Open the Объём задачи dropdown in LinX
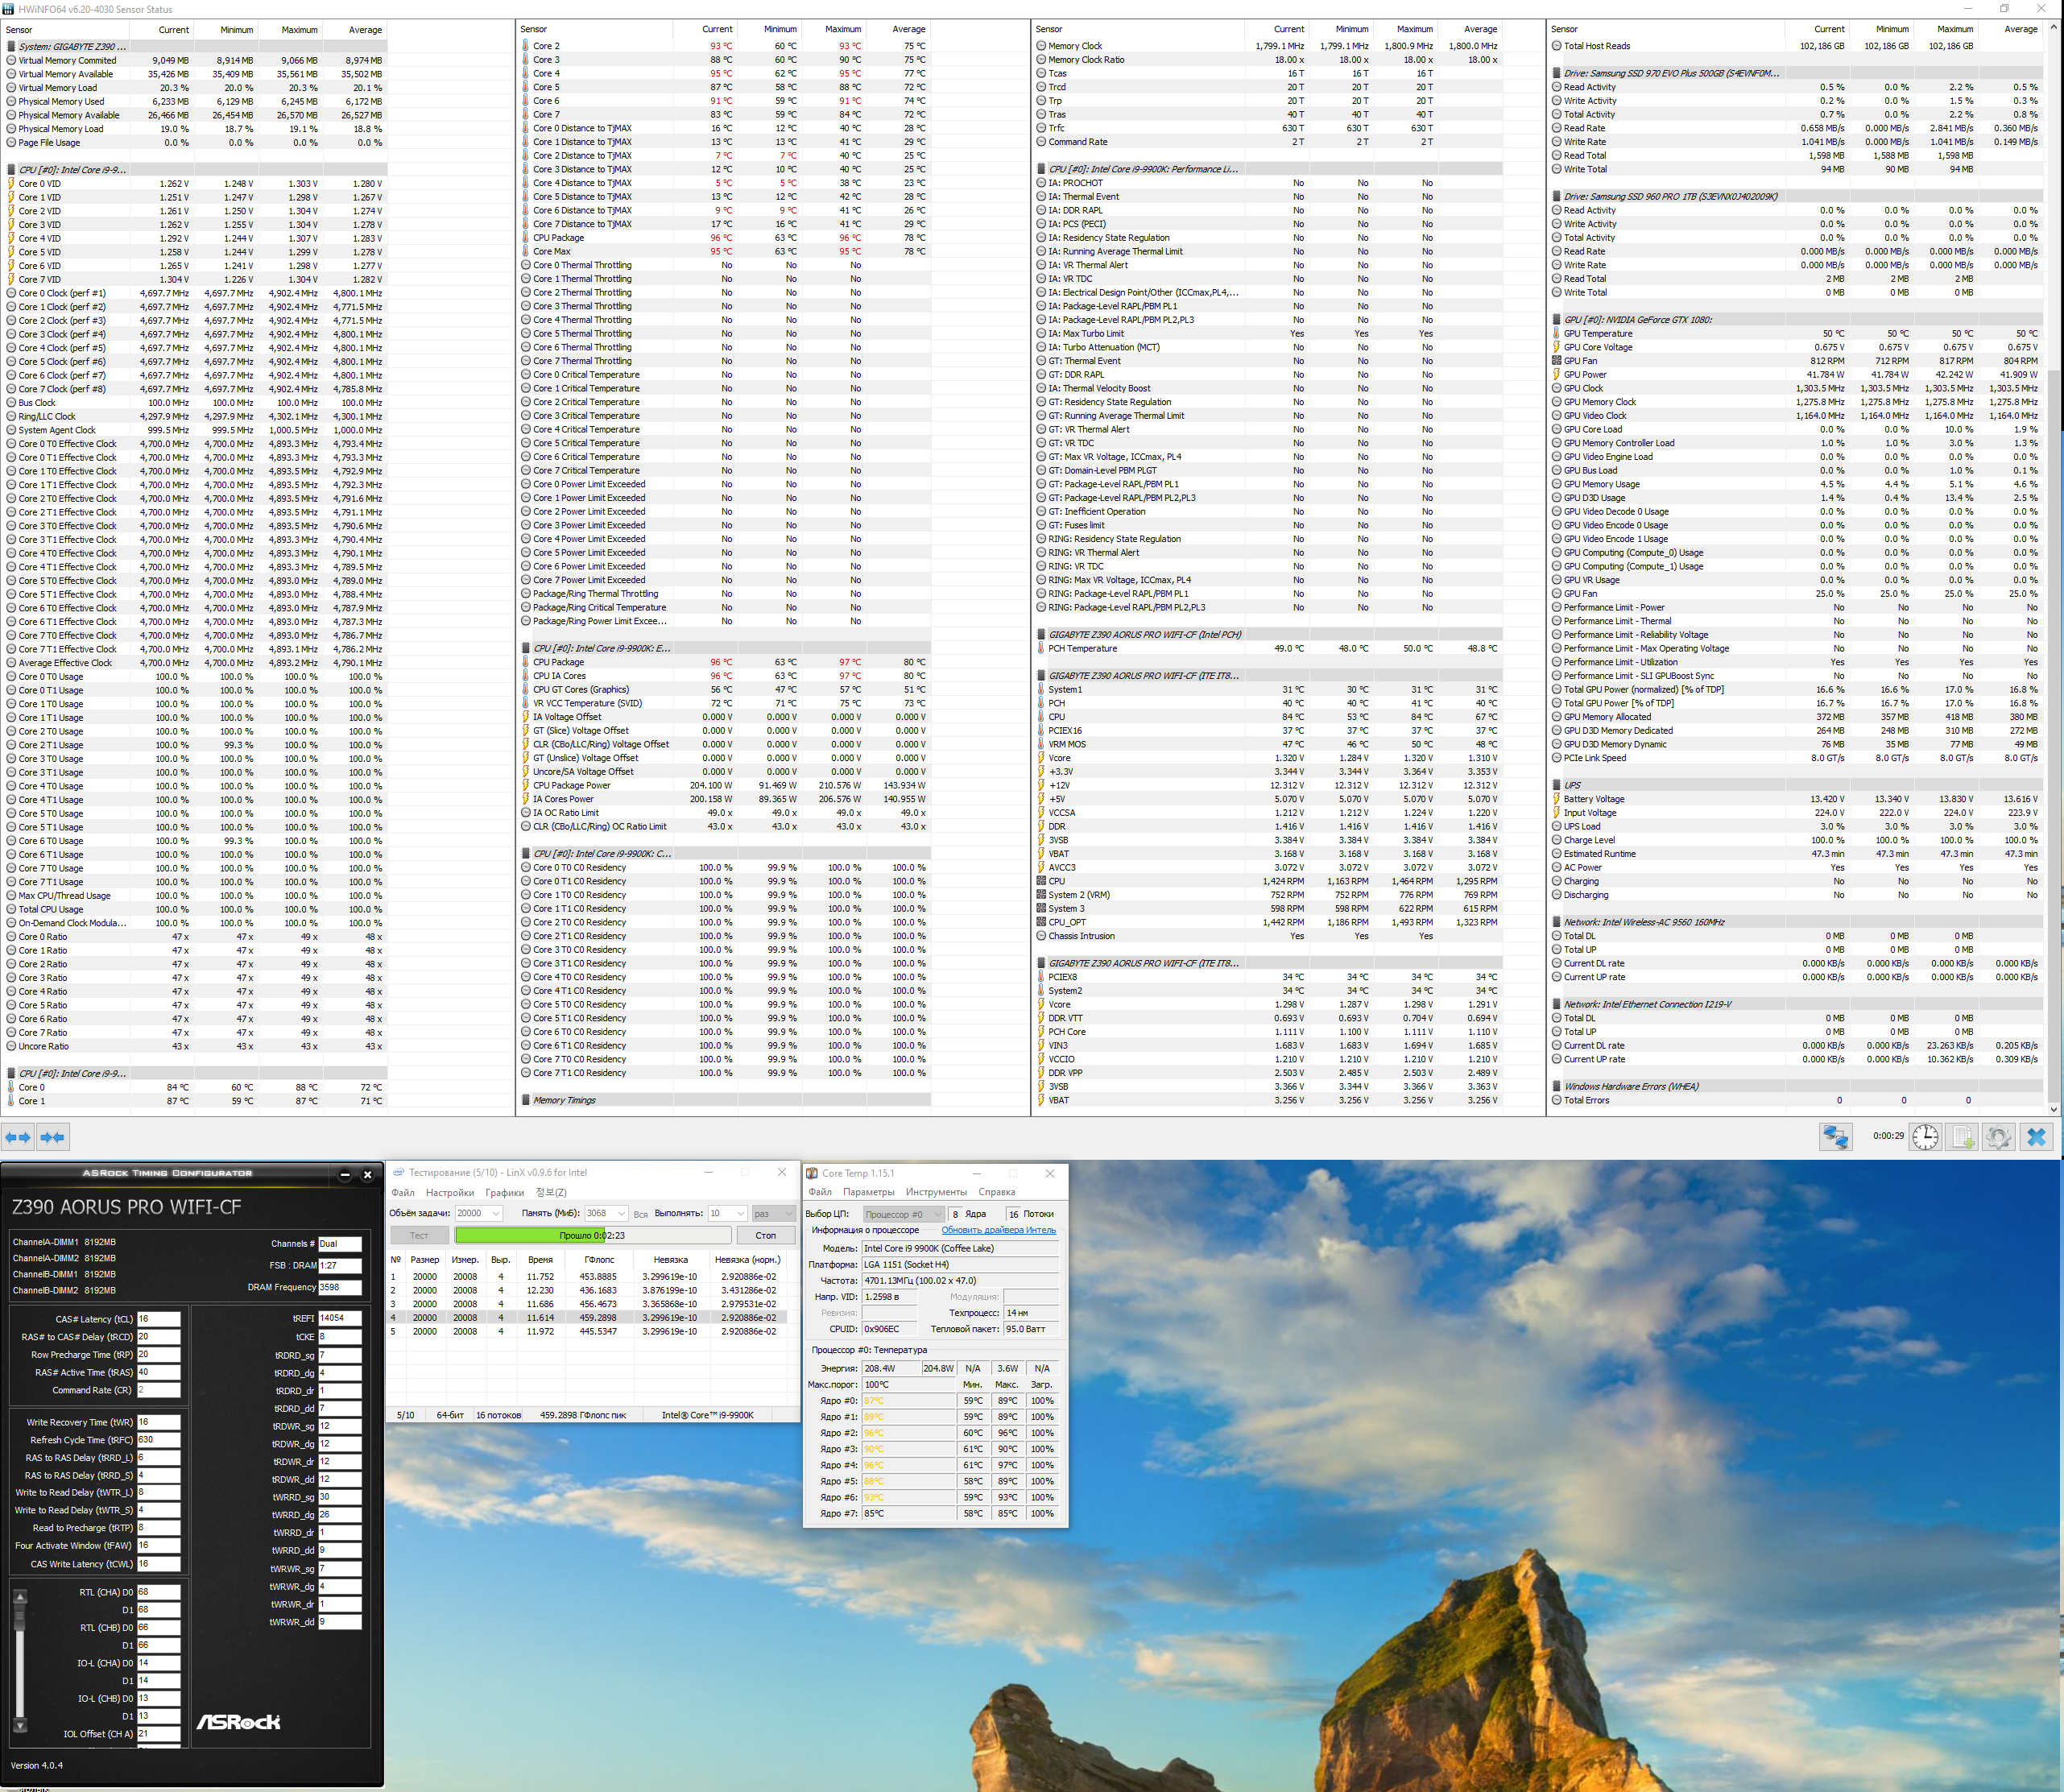This screenshot has width=2064, height=1792. click(495, 1213)
